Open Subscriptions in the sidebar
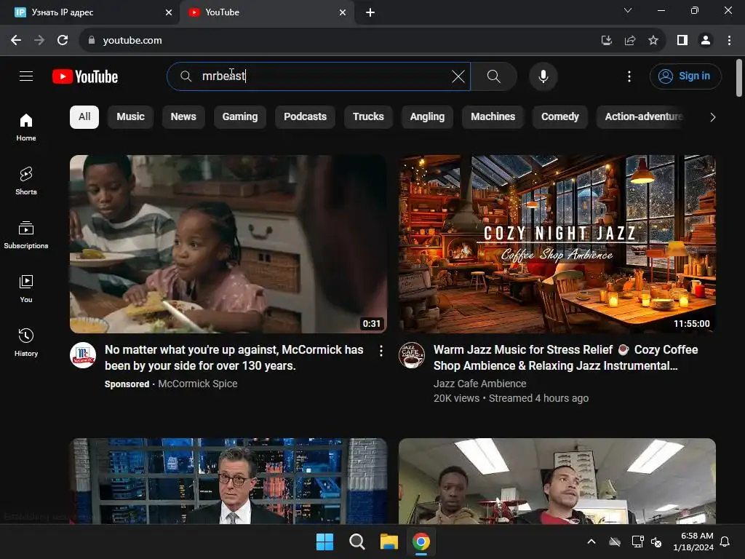 (x=26, y=235)
